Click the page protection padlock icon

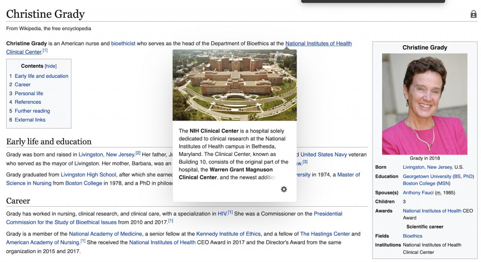(473, 14)
